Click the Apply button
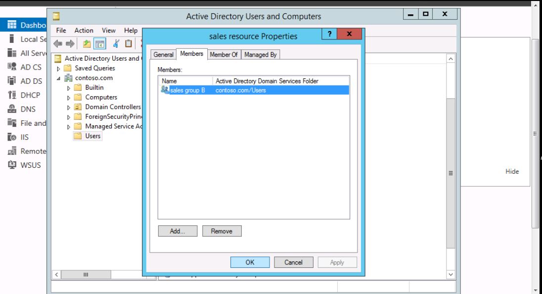The image size is (542, 294). pyautogui.click(x=337, y=262)
